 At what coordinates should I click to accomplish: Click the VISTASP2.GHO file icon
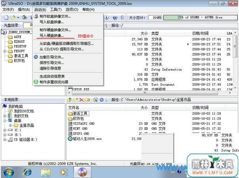point(70,124)
